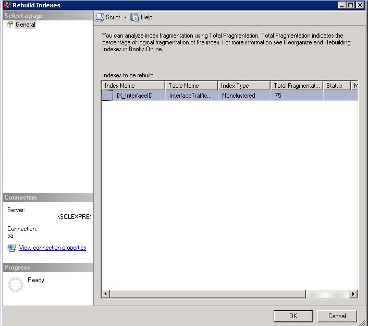The height and width of the screenshot is (326, 368).
Task: Dismiss dialog with Cancel button
Action: tap(337, 316)
